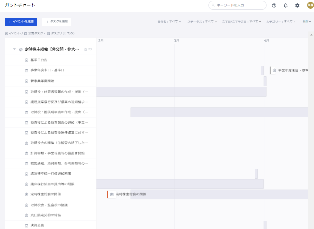Click the task icon beside 責任限定契約の締結
Viewport: 314px width, 229px height.
26,215
